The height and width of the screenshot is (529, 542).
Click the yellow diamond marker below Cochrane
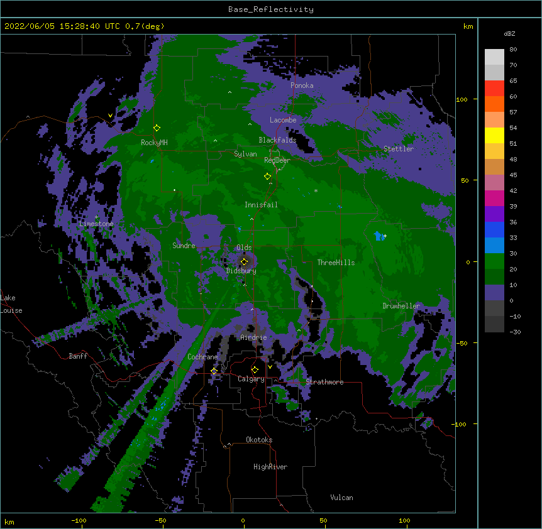tap(214, 371)
